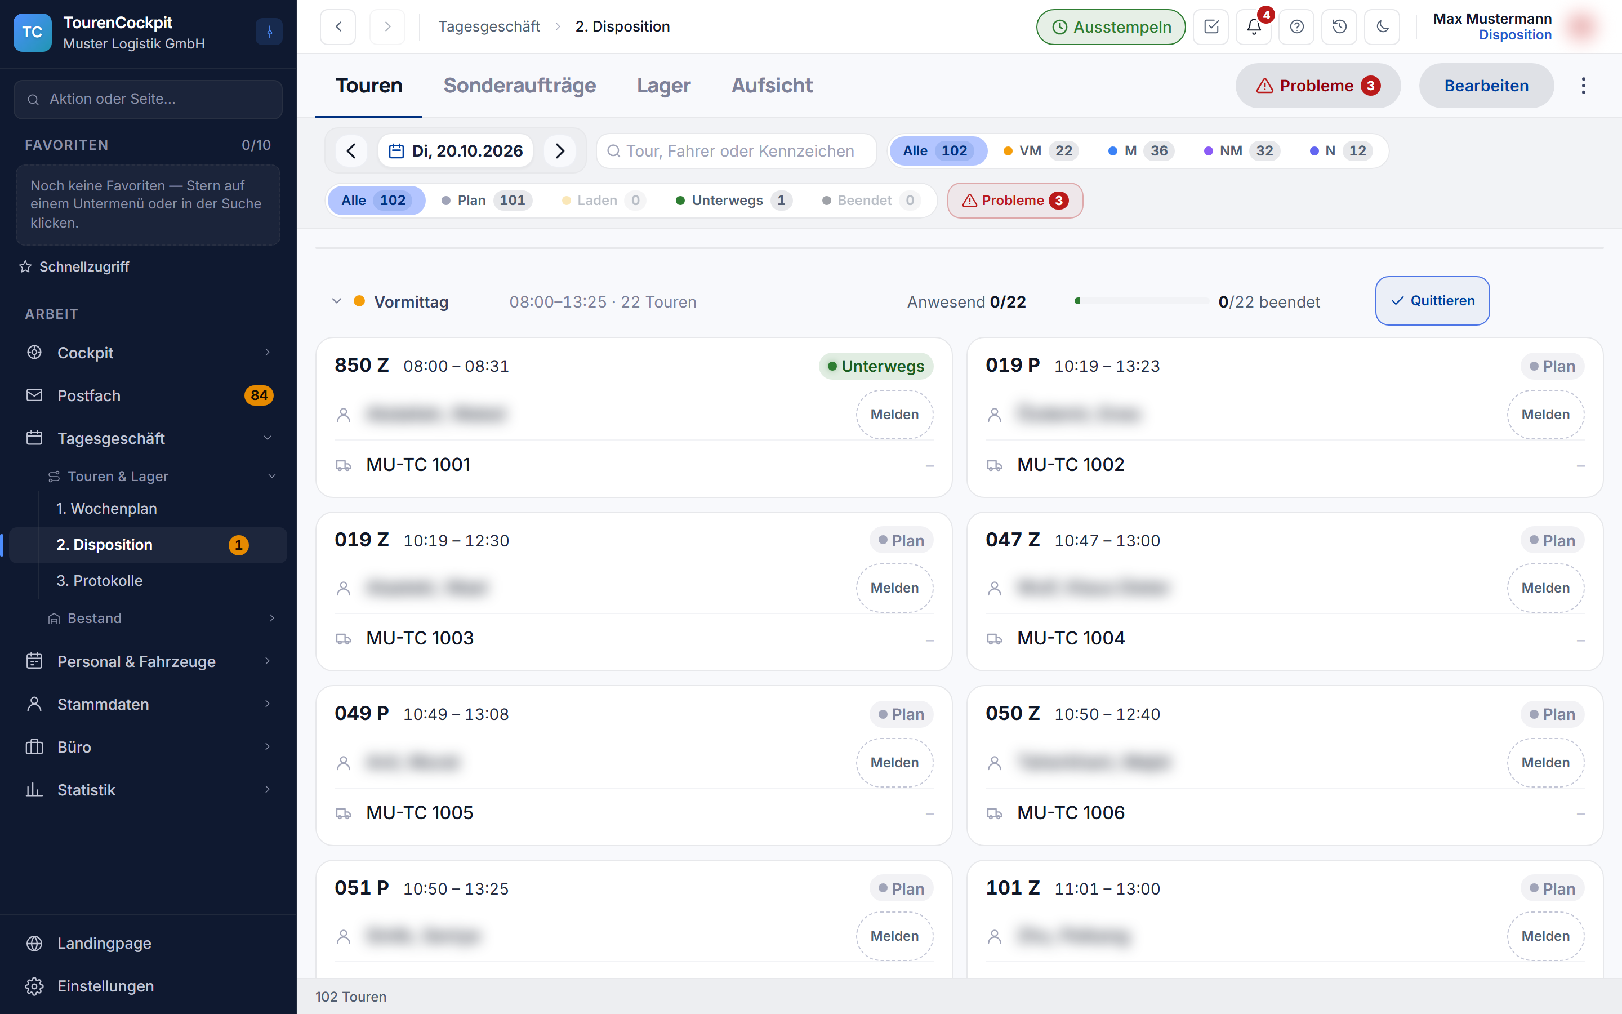Go back with the header left arrow
Viewport: 1622px width, 1014px height.
[x=338, y=27]
